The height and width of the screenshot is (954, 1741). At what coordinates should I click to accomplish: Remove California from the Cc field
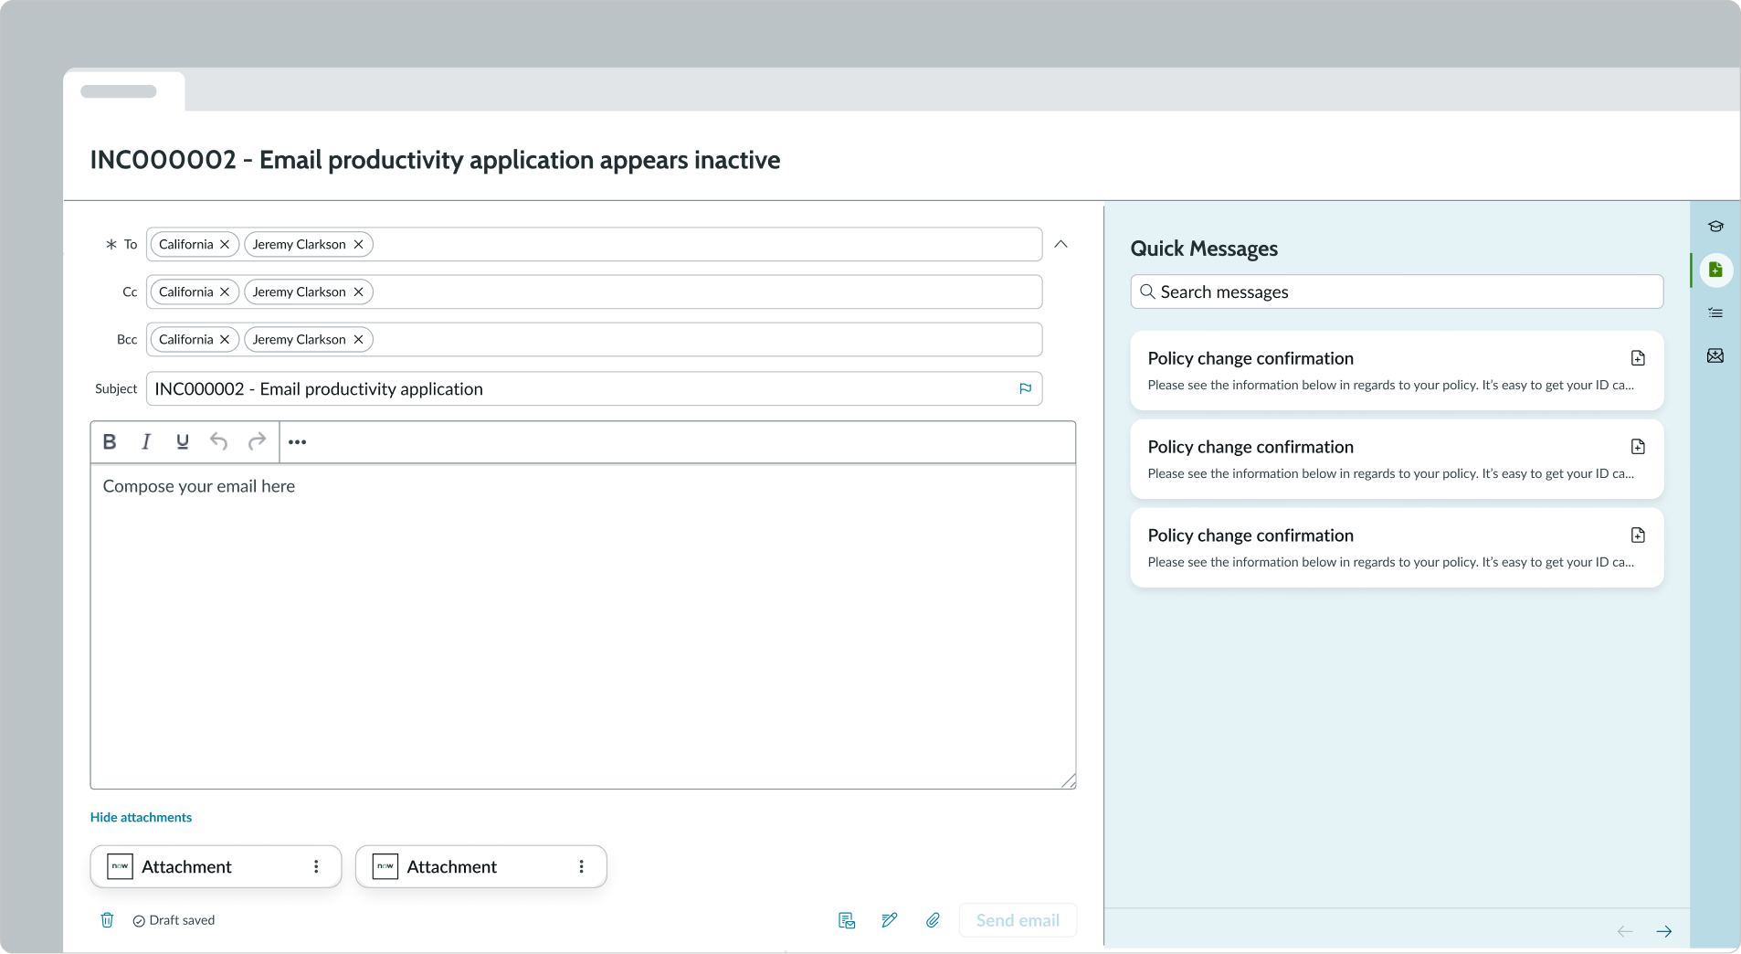point(225,292)
